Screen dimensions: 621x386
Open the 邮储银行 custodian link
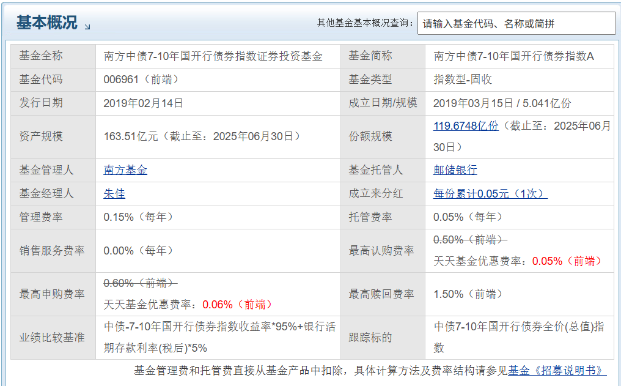455,170
